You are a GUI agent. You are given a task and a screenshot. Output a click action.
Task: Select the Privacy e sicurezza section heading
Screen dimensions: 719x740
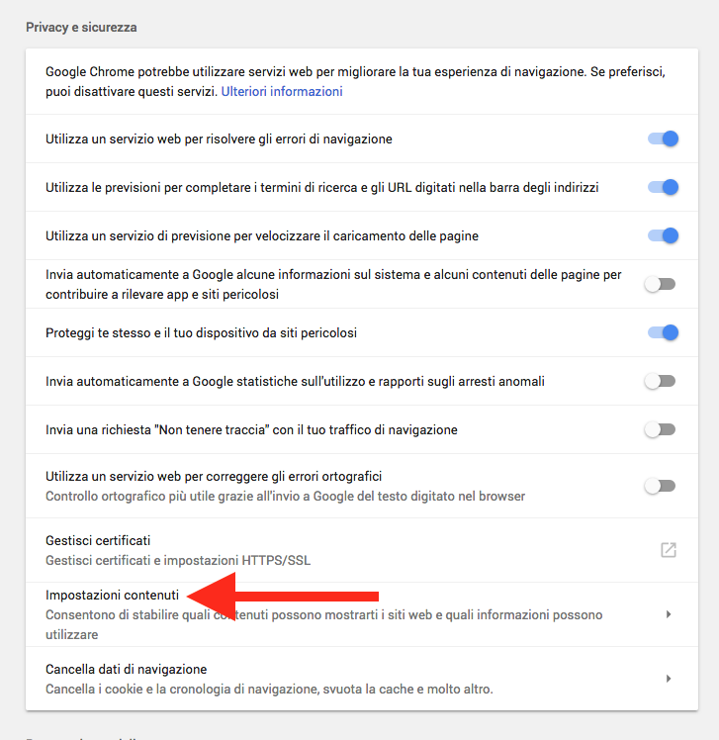[81, 28]
